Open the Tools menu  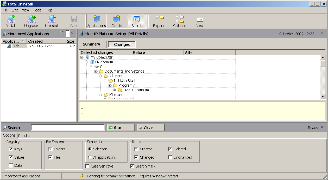[37, 10]
